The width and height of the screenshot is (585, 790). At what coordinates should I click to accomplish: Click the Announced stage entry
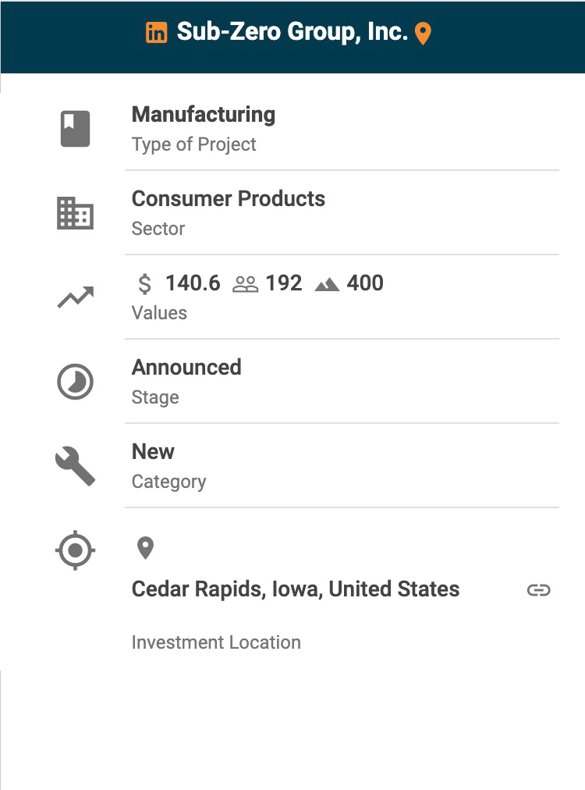point(186,368)
